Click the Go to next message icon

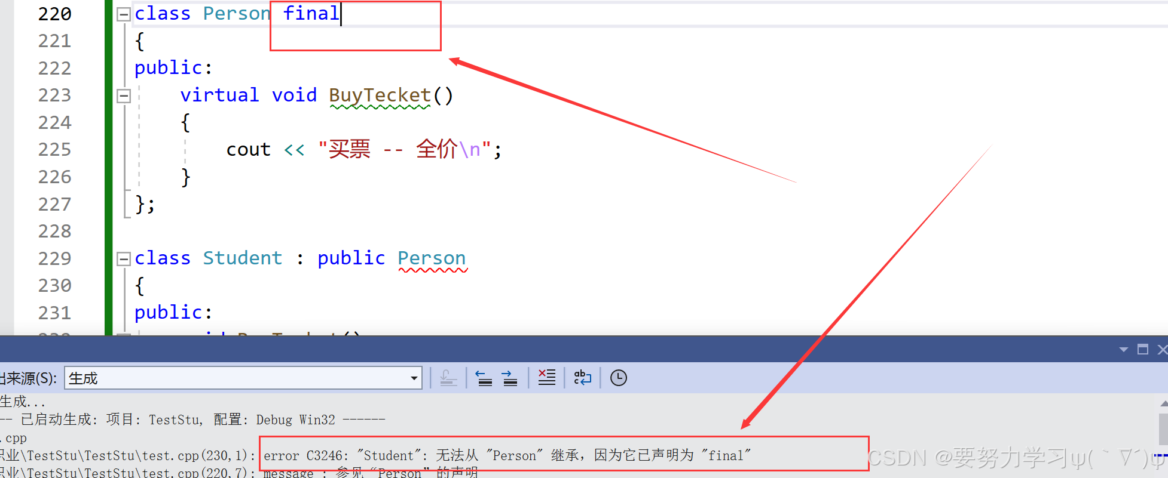pyautogui.click(x=510, y=378)
